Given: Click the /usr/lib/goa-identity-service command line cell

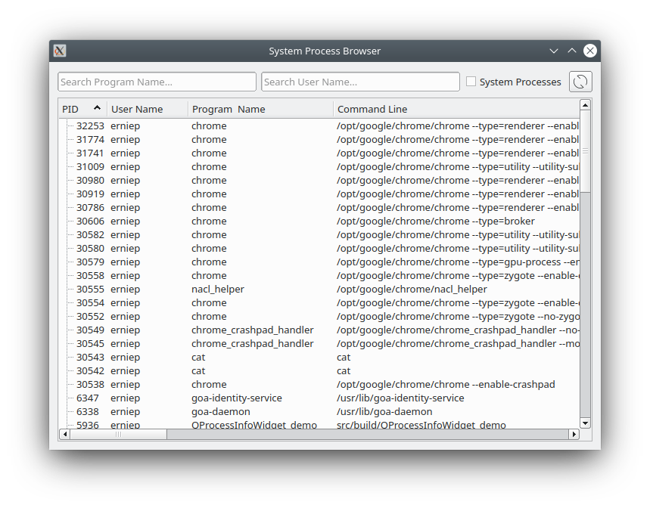Looking at the screenshot, I should [x=400, y=398].
